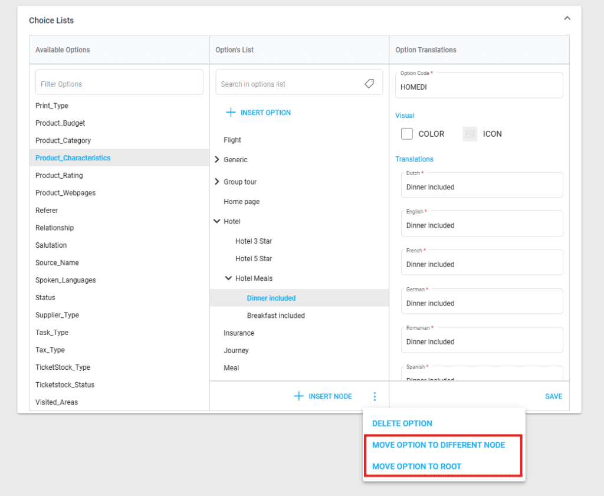Collapse the Hotel Meals node

coord(228,278)
